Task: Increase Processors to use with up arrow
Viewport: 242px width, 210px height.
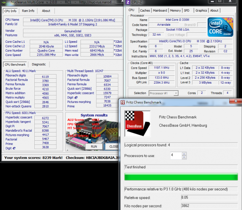Action: pos(184,154)
